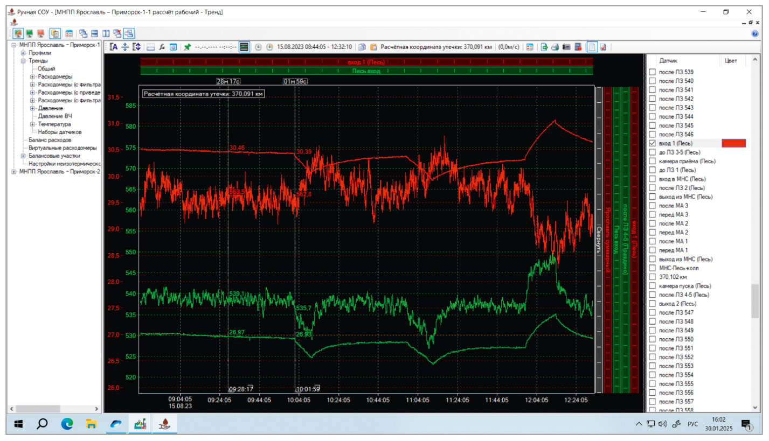Expand the 'Температура' tree node
Image resolution: width=769 pixels, height=441 pixels.
[32, 124]
